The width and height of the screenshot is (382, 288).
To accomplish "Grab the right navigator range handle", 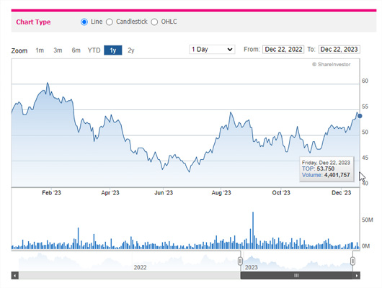I will click(352, 261).
